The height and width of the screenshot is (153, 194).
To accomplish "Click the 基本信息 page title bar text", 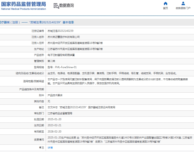I will (68, 22).
